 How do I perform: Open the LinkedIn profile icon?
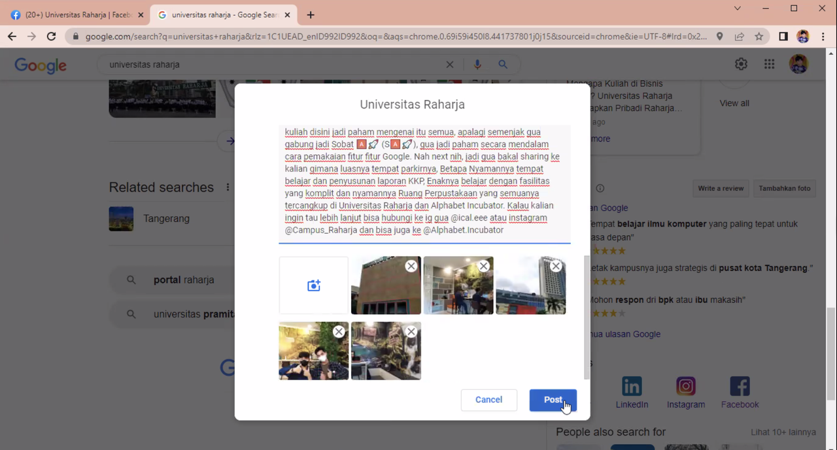point(632,387)
